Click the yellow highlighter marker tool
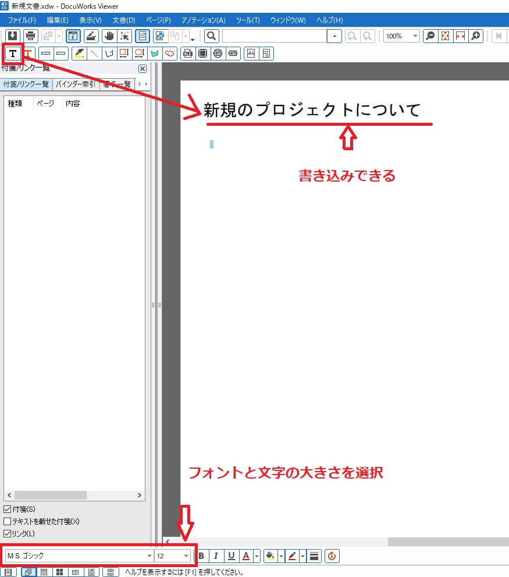This screenshot has width=509, height=577. [x=80, y=54]
